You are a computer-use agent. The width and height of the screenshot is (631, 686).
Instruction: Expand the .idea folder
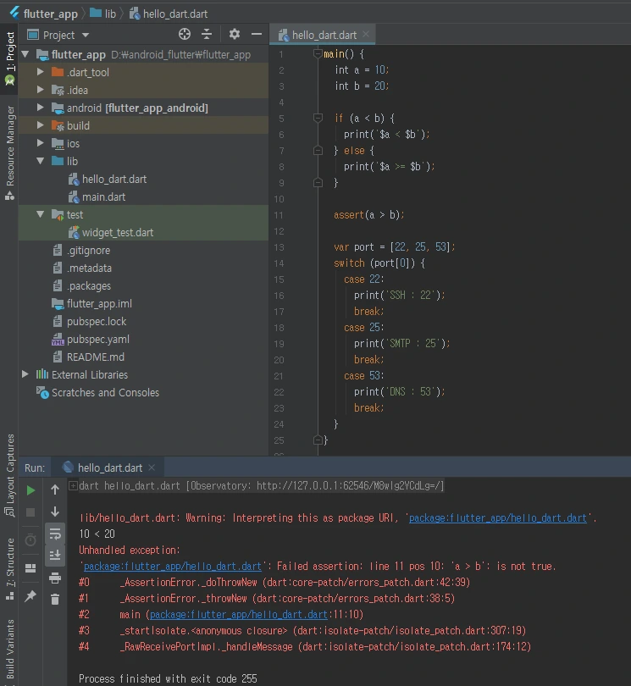(x=41, y=90)
